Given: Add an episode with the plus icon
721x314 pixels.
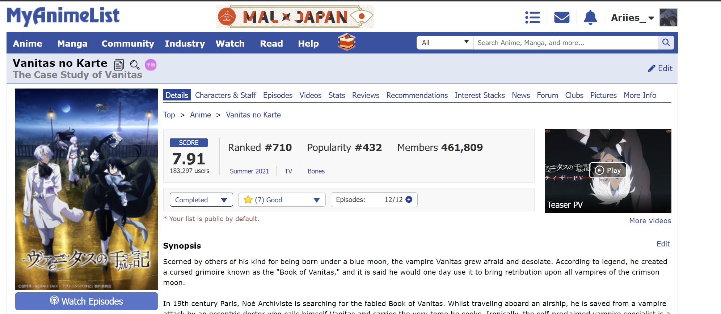Looking at the screenshot, I should point(409,199).
